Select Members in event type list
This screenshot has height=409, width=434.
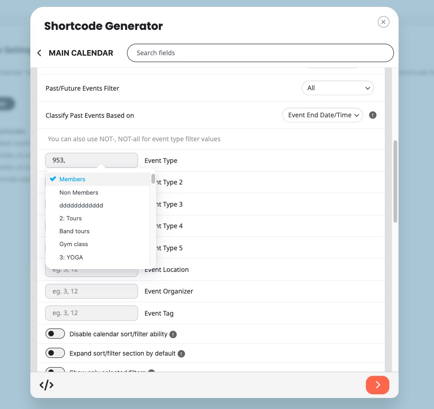point(72,179)
